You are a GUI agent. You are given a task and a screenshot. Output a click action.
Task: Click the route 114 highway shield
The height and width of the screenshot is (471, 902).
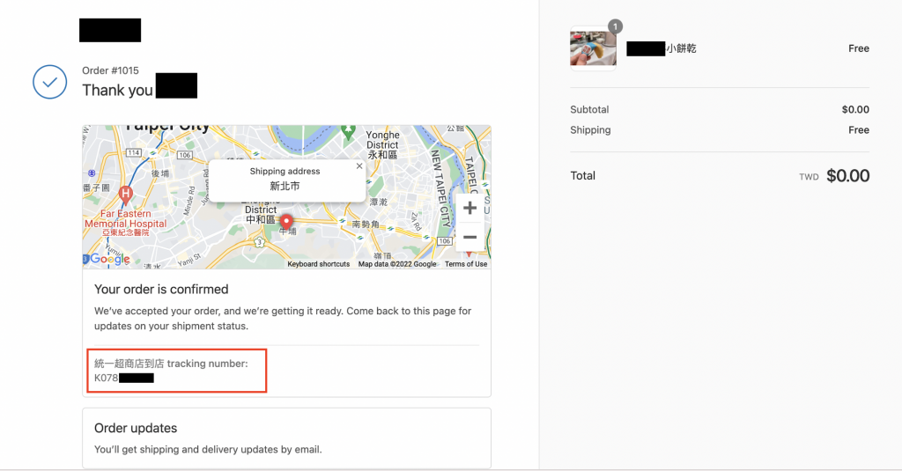[134, 152]
